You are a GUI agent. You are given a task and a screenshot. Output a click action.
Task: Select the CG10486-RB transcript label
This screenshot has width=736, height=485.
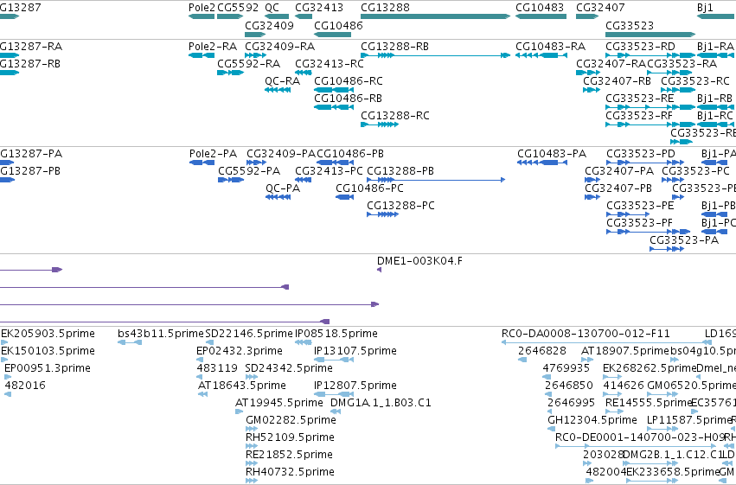tap(348, 99)
